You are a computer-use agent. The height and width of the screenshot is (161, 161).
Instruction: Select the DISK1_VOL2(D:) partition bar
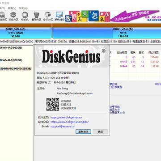[106, 33]
